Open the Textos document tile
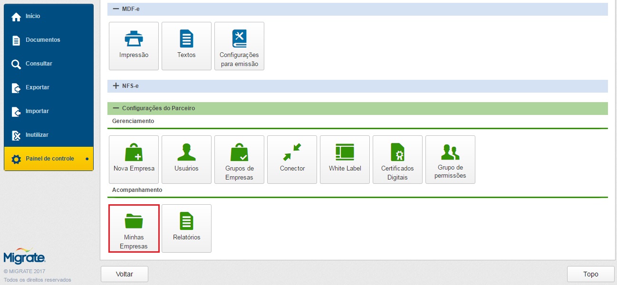617x285 pixels. [x=186, y=46]
